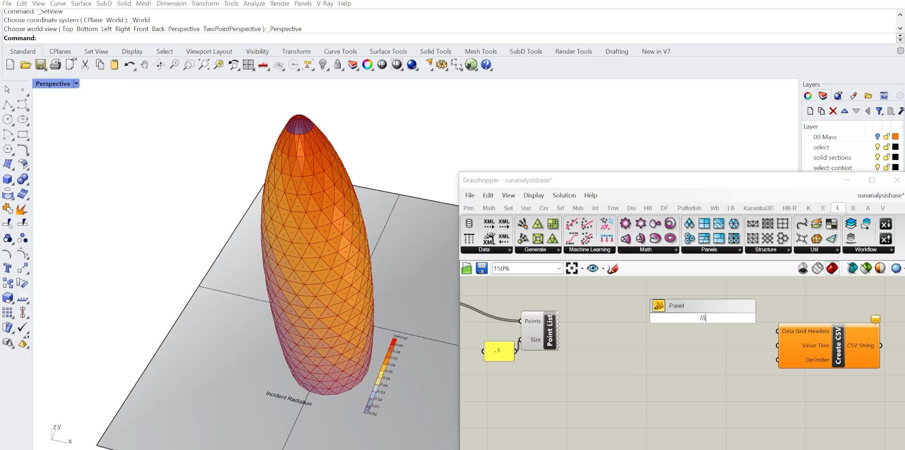
Task: Click the Grasshopper sketch pen icon
Action: point(613,269)
